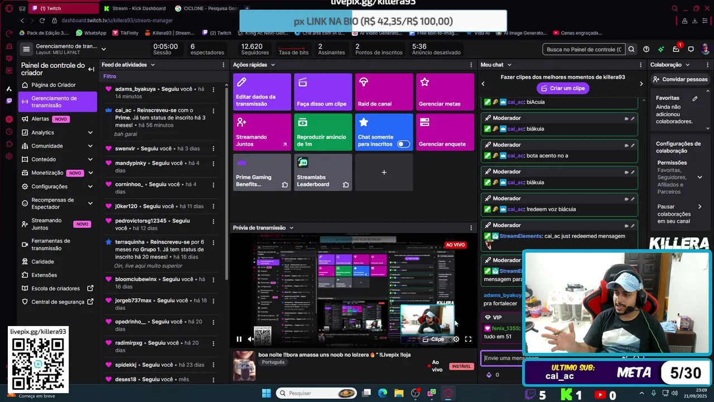This screenshot has width=714, height=402.
Task: Open the help question mark icon
Action: [x=646, y=49]
